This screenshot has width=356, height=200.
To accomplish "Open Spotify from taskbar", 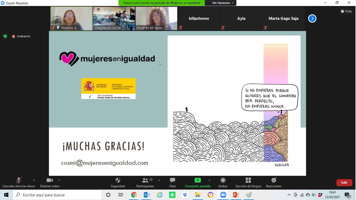I will tap(172, 195).
